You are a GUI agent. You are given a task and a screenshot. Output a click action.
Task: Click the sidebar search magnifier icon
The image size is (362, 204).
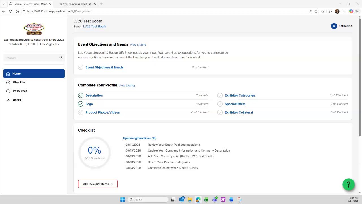pyautogui.click(x=61, y=58)
